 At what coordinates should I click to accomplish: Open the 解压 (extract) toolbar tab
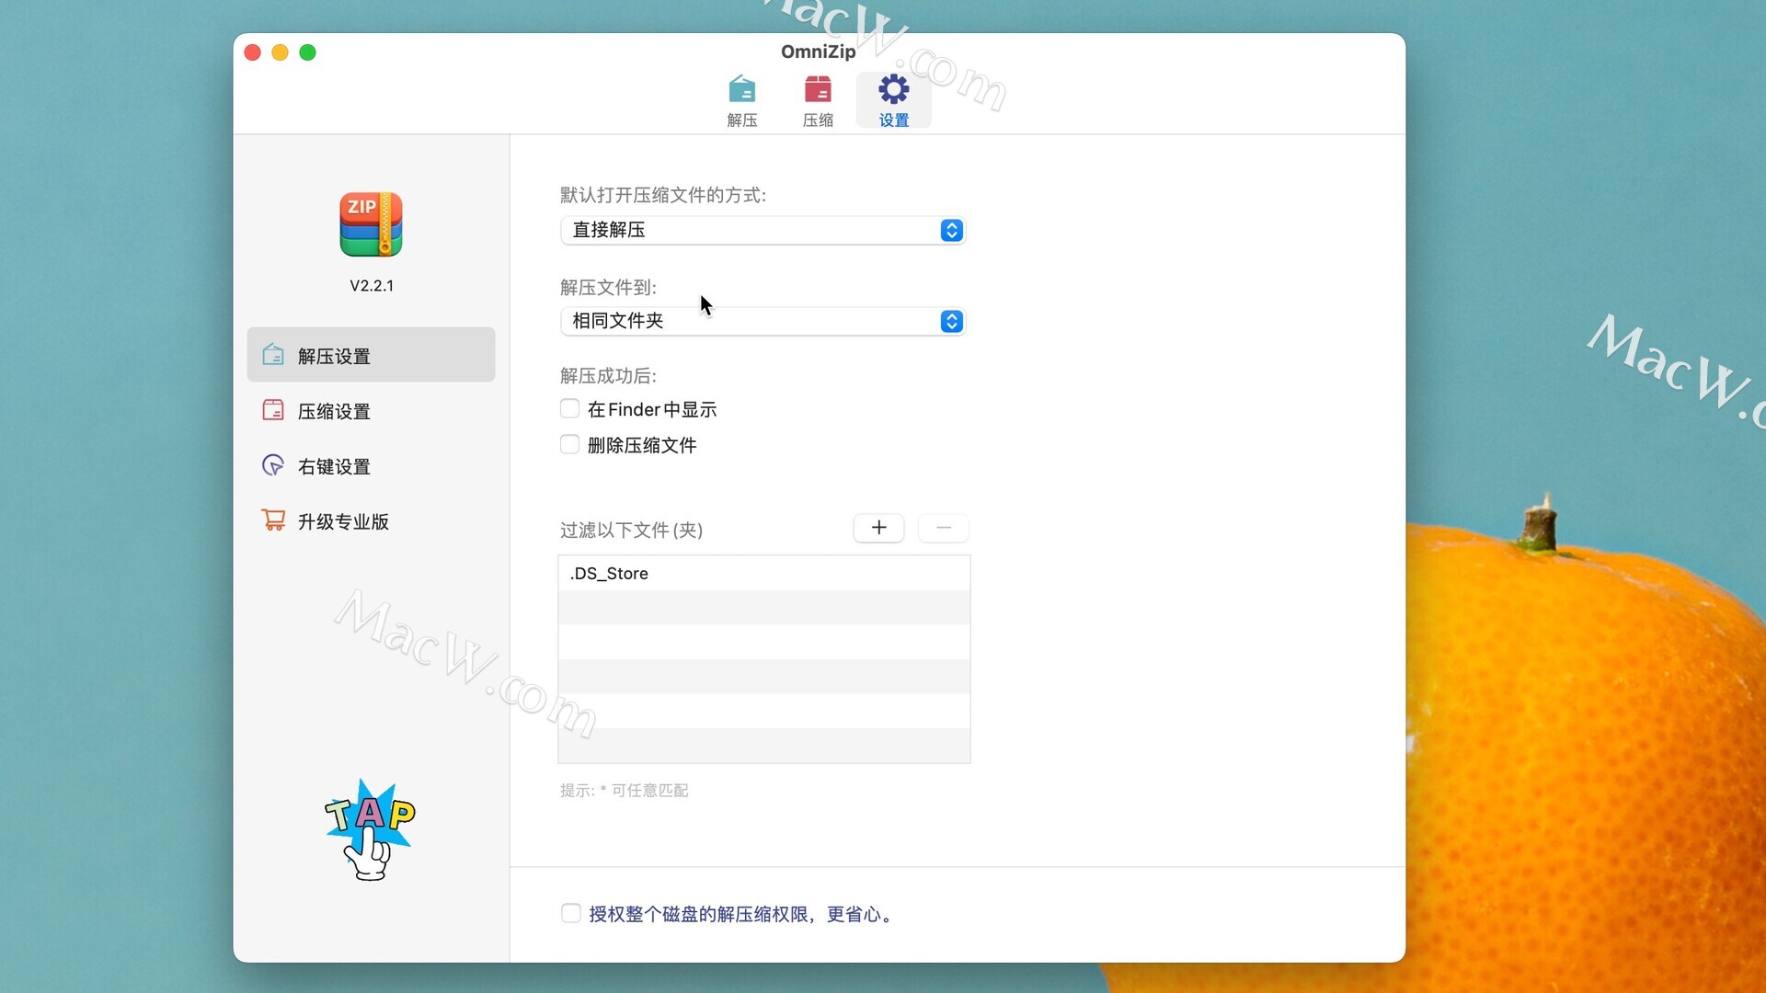[741, 100]
